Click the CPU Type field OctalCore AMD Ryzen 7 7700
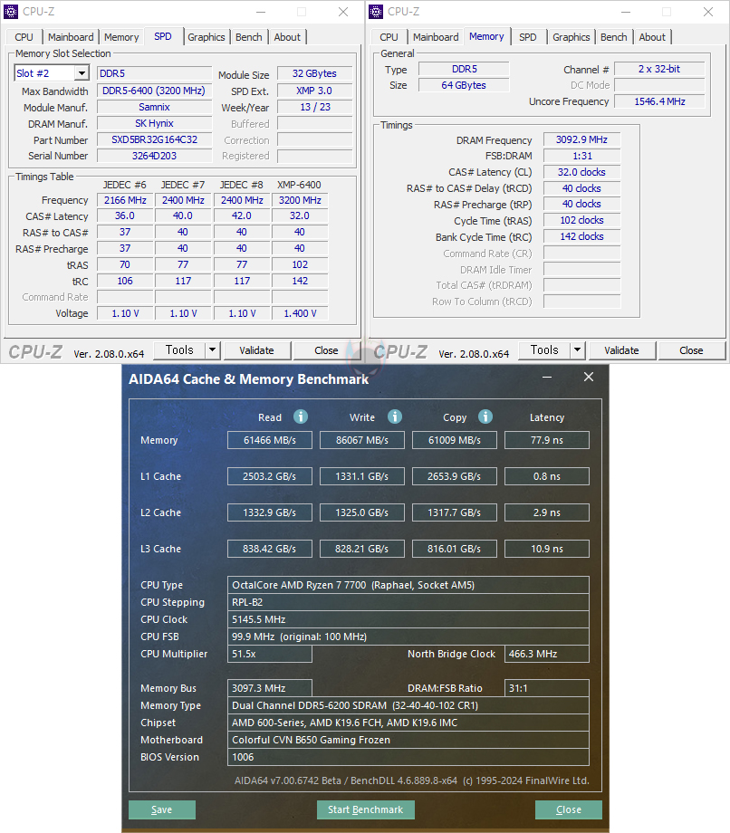 408,585
